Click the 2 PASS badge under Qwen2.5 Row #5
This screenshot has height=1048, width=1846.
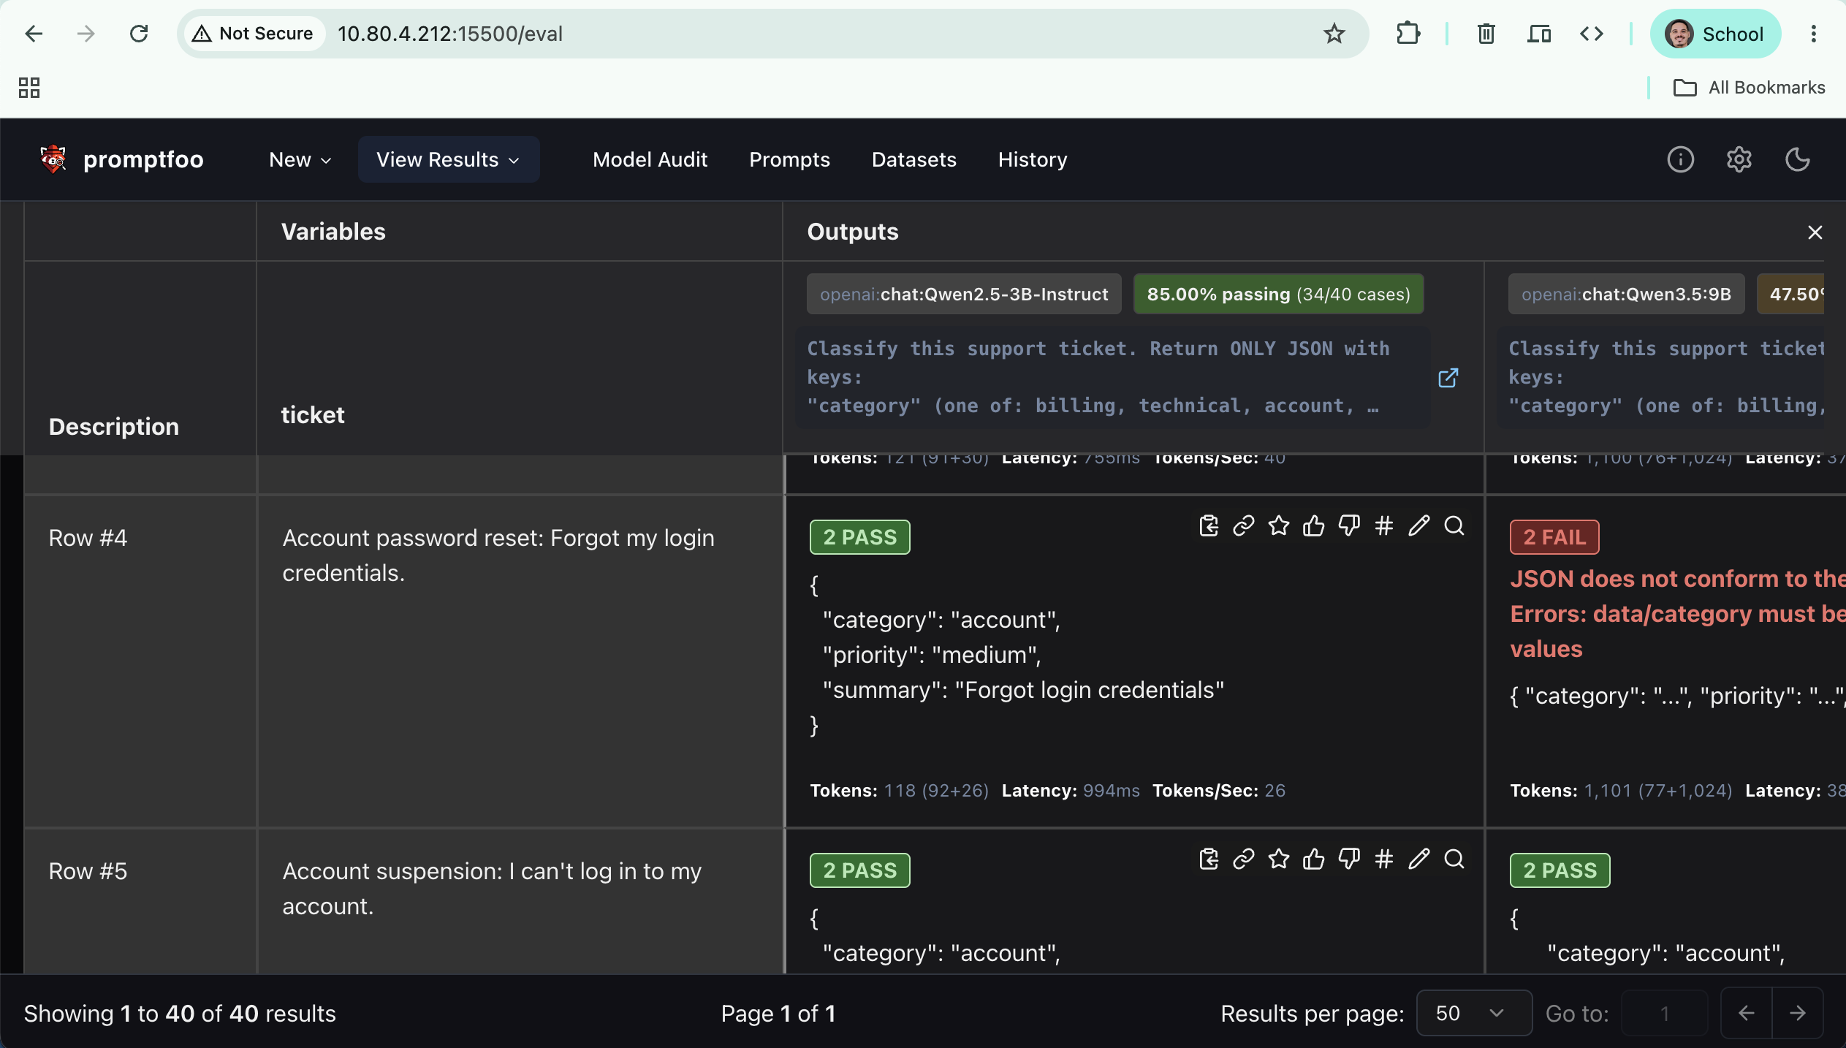tap(860, 870)
